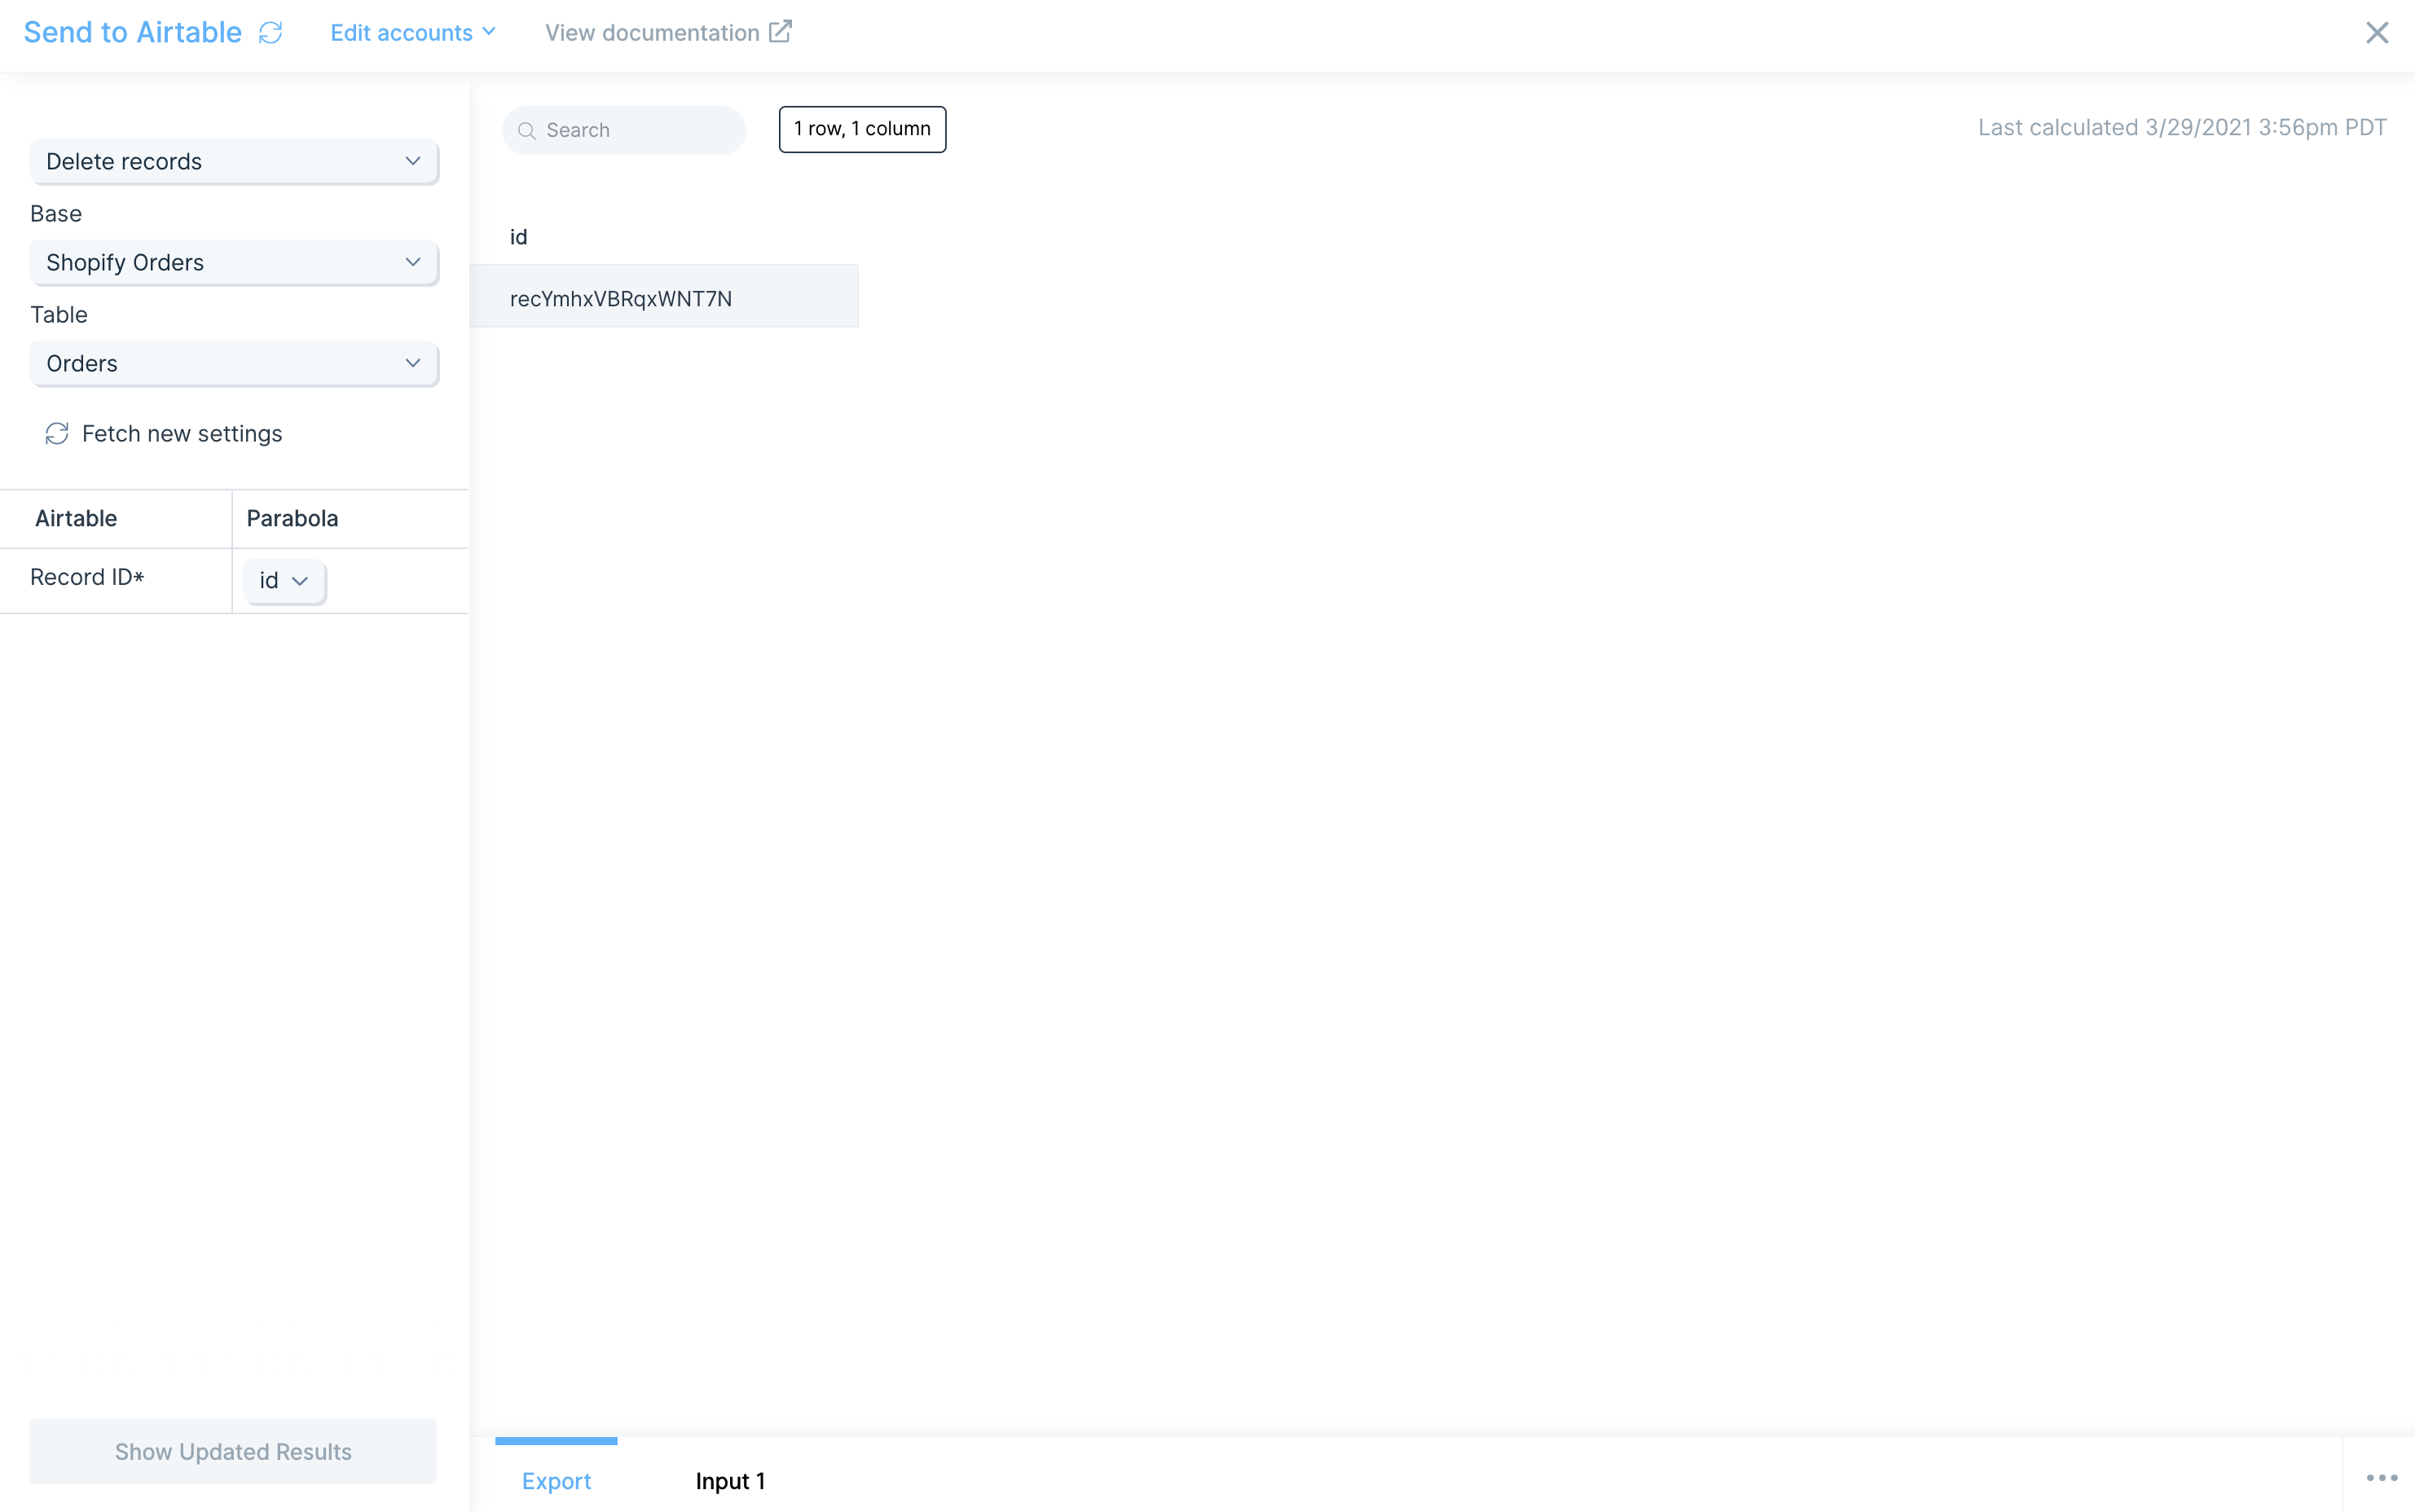Click the X icon to close panel
The image size is (2415, 1512).
coord(2376,33)
